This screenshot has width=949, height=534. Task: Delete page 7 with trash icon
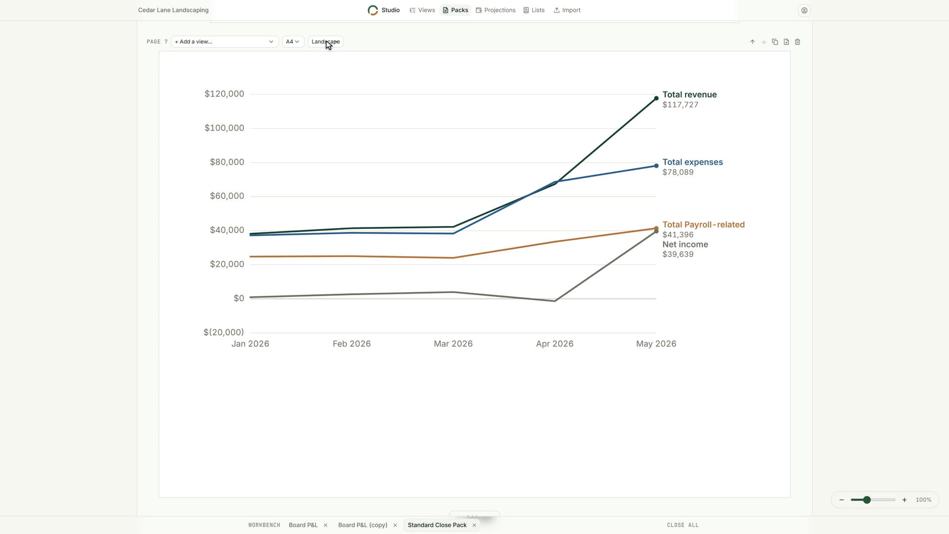(x=798, y=42)
